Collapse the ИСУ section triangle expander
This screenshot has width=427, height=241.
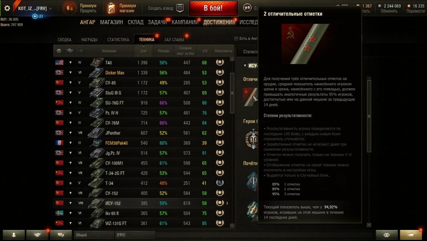tap(245, 65)
